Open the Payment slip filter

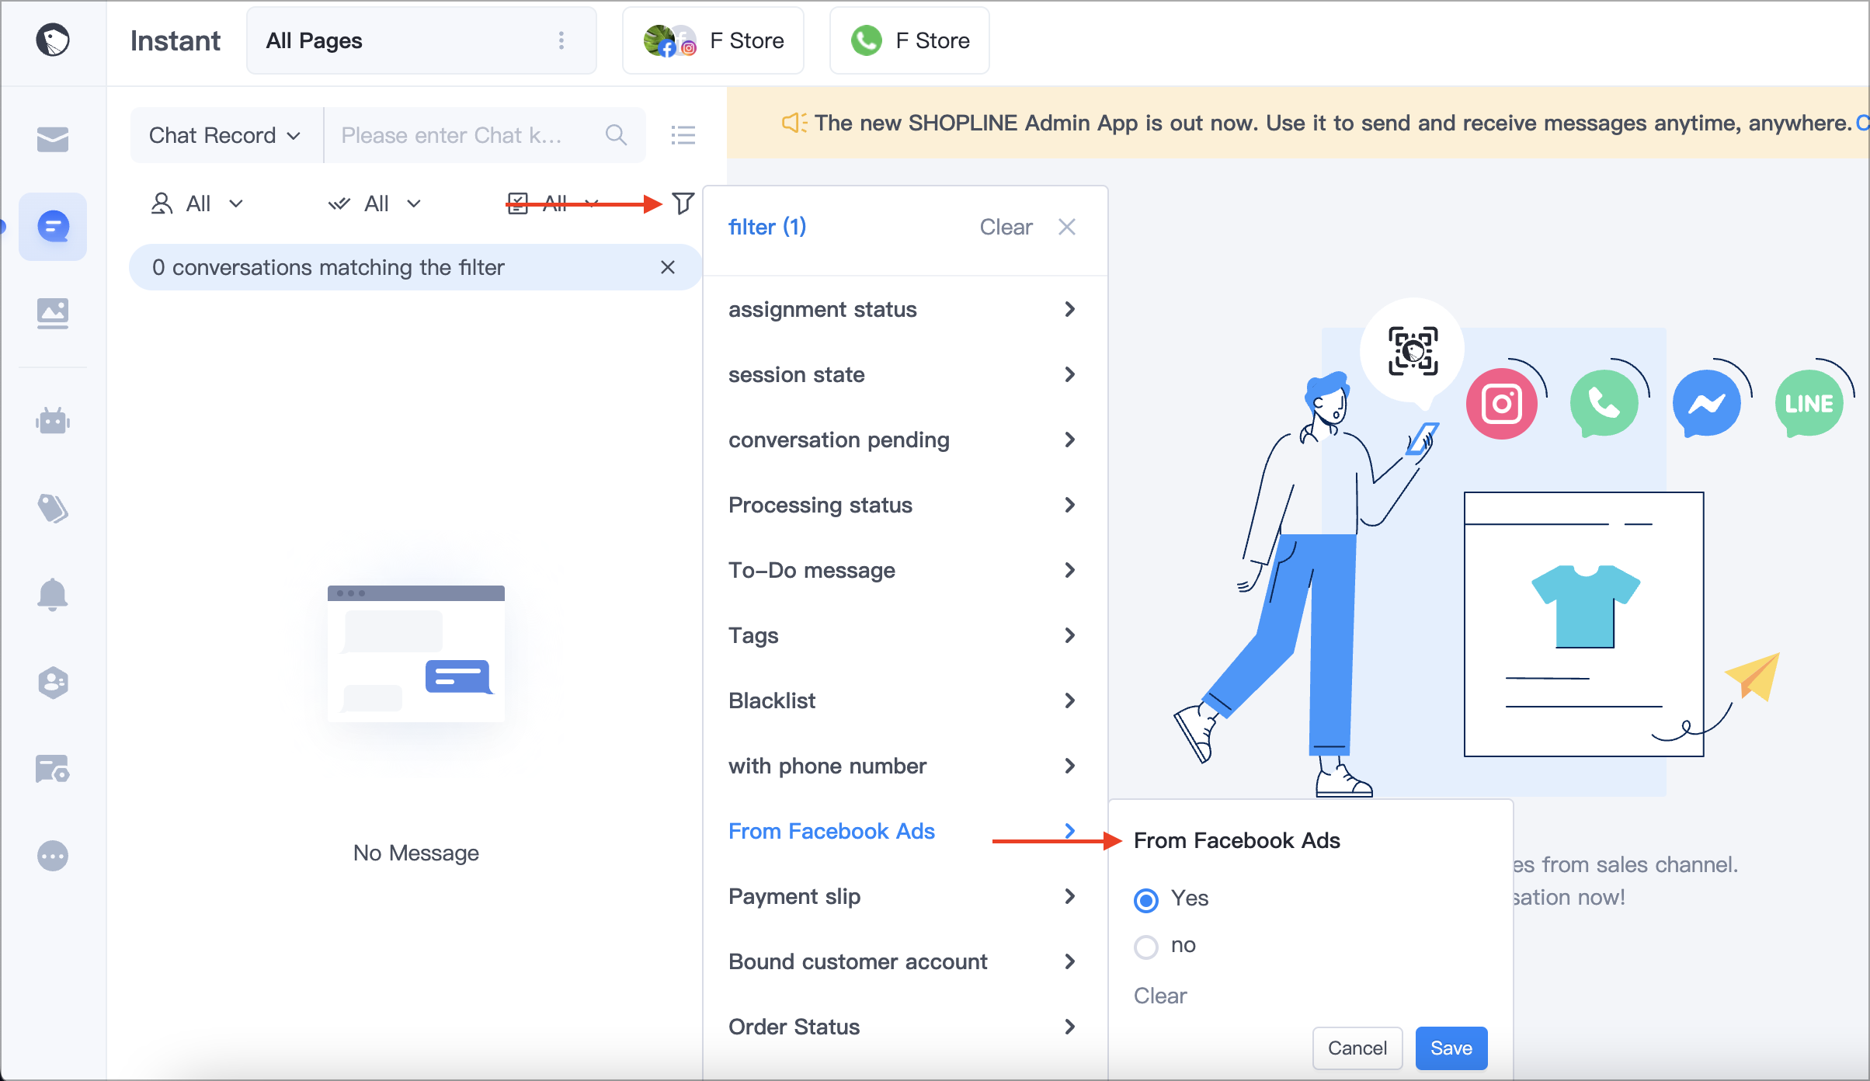pos(905,896)
